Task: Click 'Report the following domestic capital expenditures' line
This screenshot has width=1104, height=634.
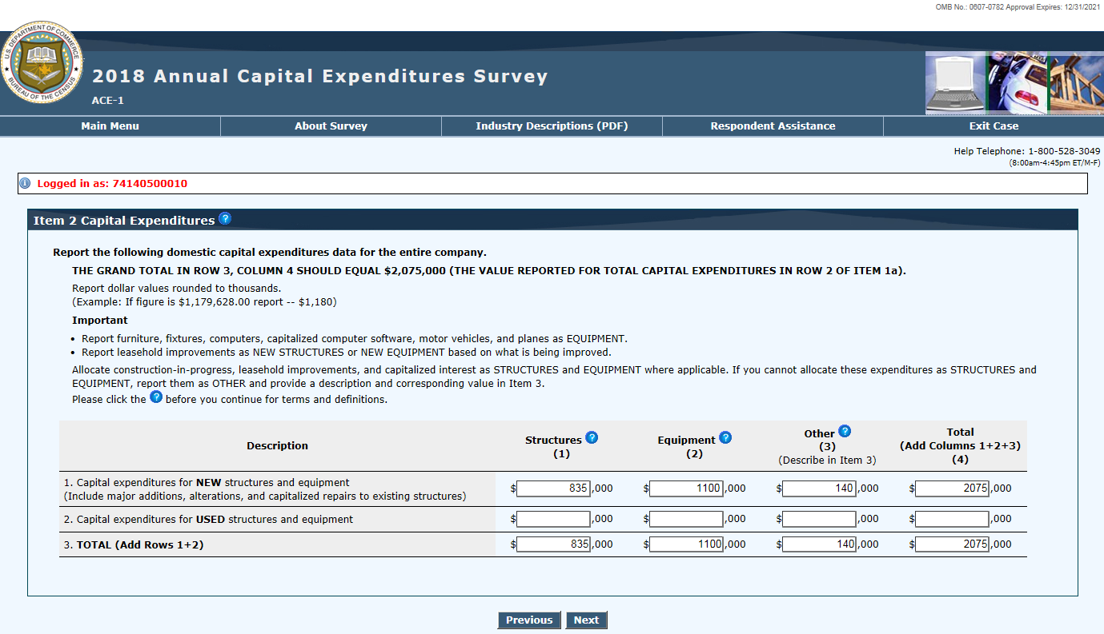Action: click(x=270, y=253)
